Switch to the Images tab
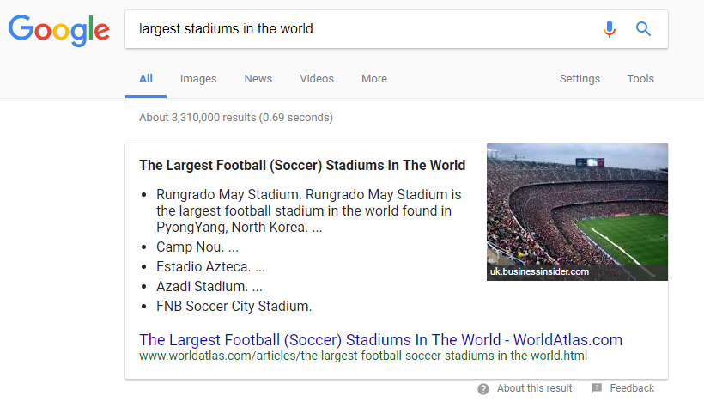This screenshot has width=704, height=408. [198, 79]
